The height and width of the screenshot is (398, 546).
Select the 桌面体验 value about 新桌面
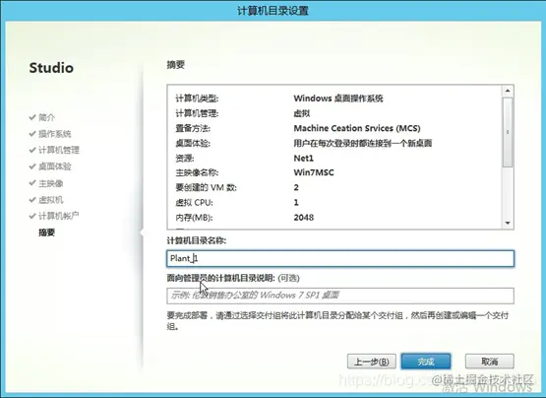362,144
